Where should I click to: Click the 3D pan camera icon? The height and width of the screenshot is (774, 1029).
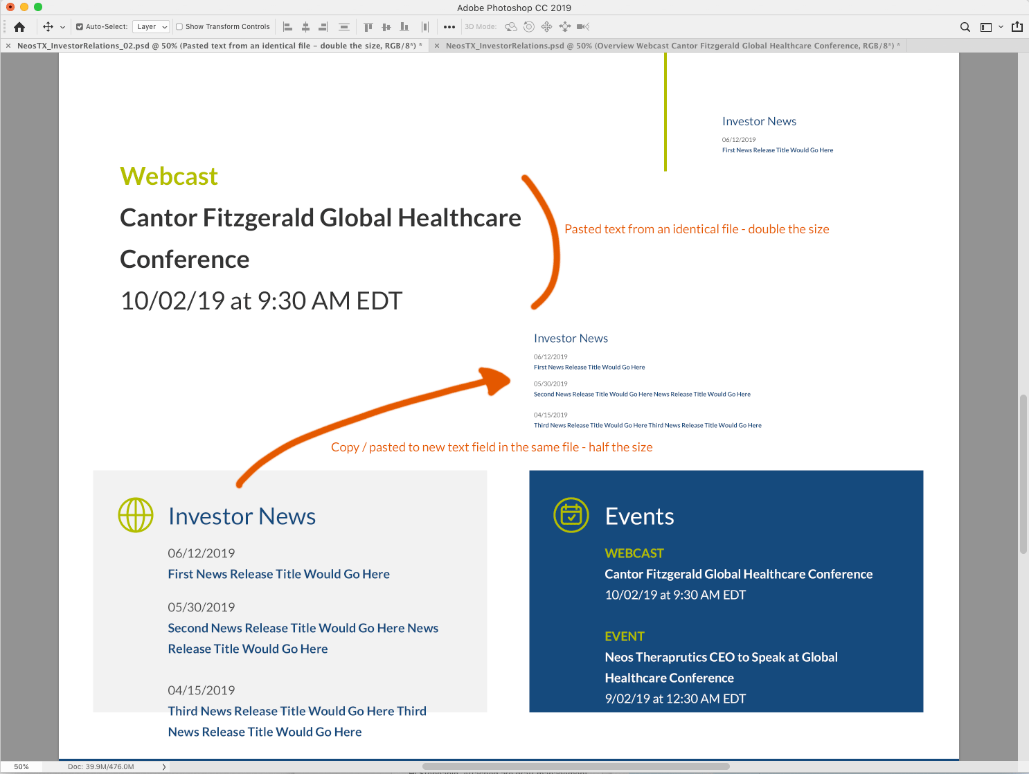coord(546,27)
